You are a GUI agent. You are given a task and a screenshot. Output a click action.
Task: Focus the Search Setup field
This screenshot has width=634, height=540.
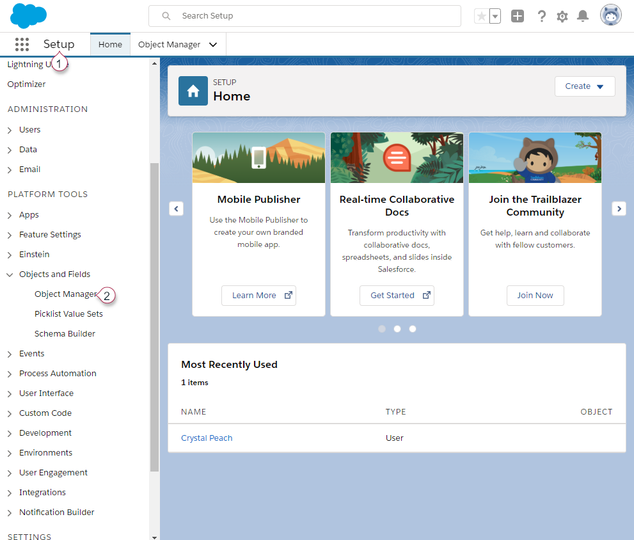[305, 16]
